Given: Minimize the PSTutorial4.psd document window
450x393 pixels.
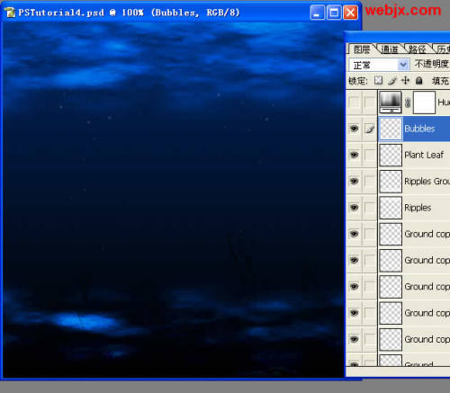Looking at the screenshot, I should point(317,13).
